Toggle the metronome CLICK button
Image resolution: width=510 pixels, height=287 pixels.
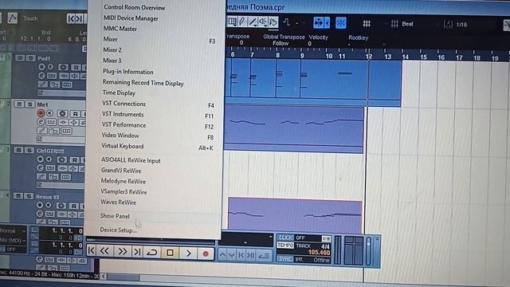pos(285,238)
